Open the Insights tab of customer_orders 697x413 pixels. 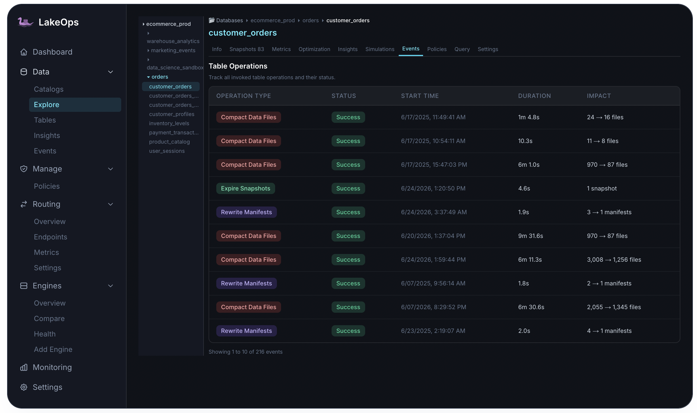(348, 49)
